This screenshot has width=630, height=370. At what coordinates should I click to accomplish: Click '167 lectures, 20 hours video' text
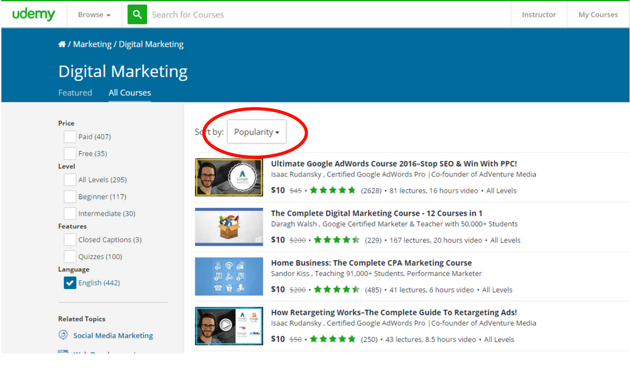pos(436,240)
